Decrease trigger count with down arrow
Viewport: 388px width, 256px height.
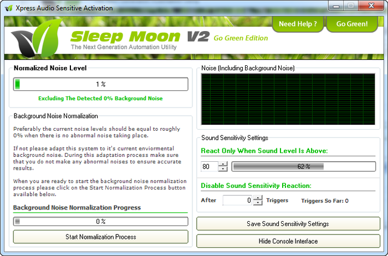(258, 203)
